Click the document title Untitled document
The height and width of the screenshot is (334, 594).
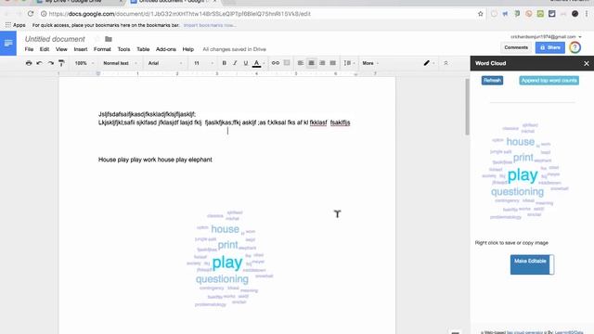coord(55,39)
